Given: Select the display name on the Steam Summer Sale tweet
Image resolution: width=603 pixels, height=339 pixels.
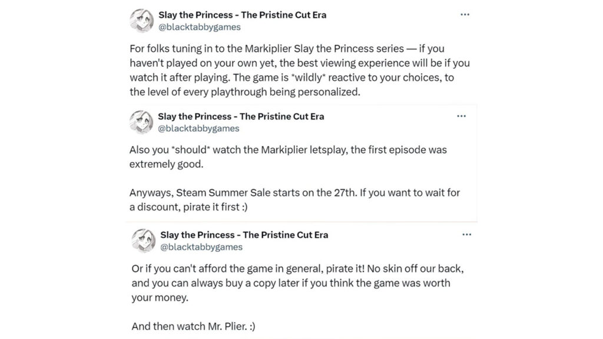Looking at the screenshot, I should (241, 117).
